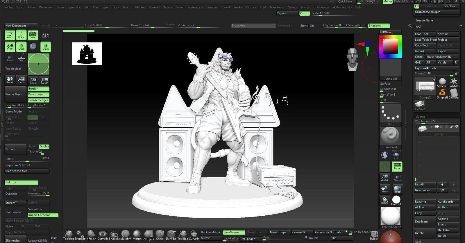Screen dimensions: 465x243
Task: Toggle visibility eye of 3_copy2 subtool
Action: [457, 127]
